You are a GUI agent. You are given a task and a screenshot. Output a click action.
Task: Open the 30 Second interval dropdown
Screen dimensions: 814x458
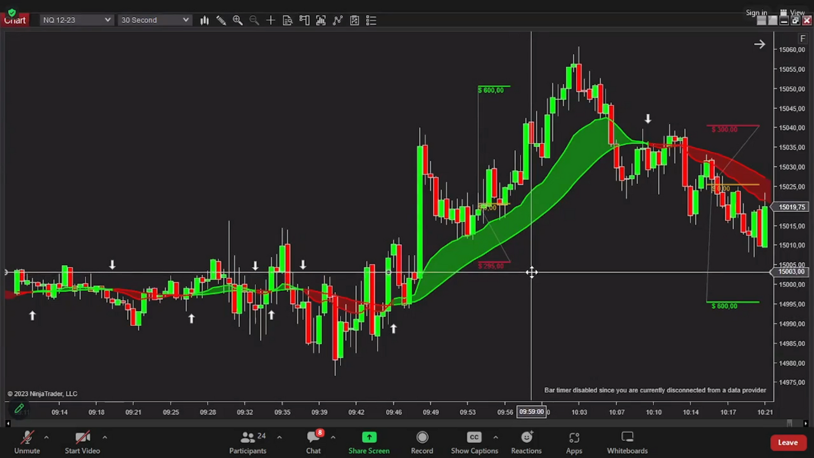[x=154, y=20]
